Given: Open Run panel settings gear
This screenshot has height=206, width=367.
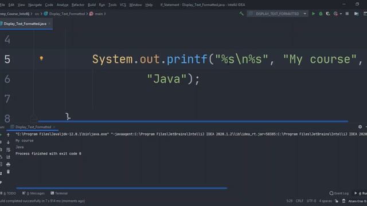Looking at the screenshot, I should tap(360, 126).
